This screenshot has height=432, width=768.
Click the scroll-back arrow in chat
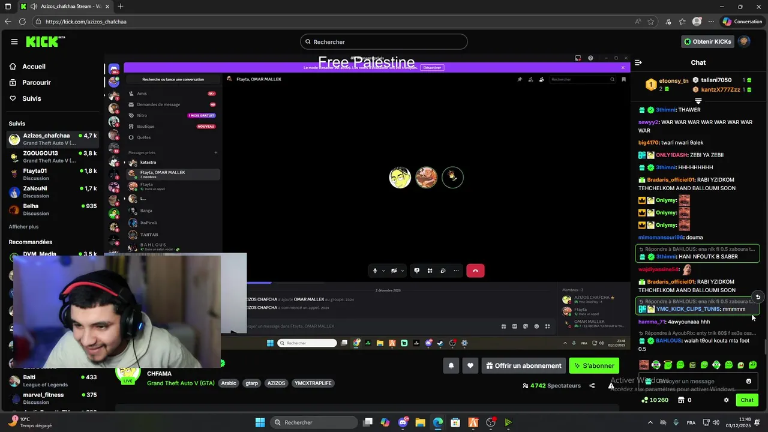(x=758, y=297)
